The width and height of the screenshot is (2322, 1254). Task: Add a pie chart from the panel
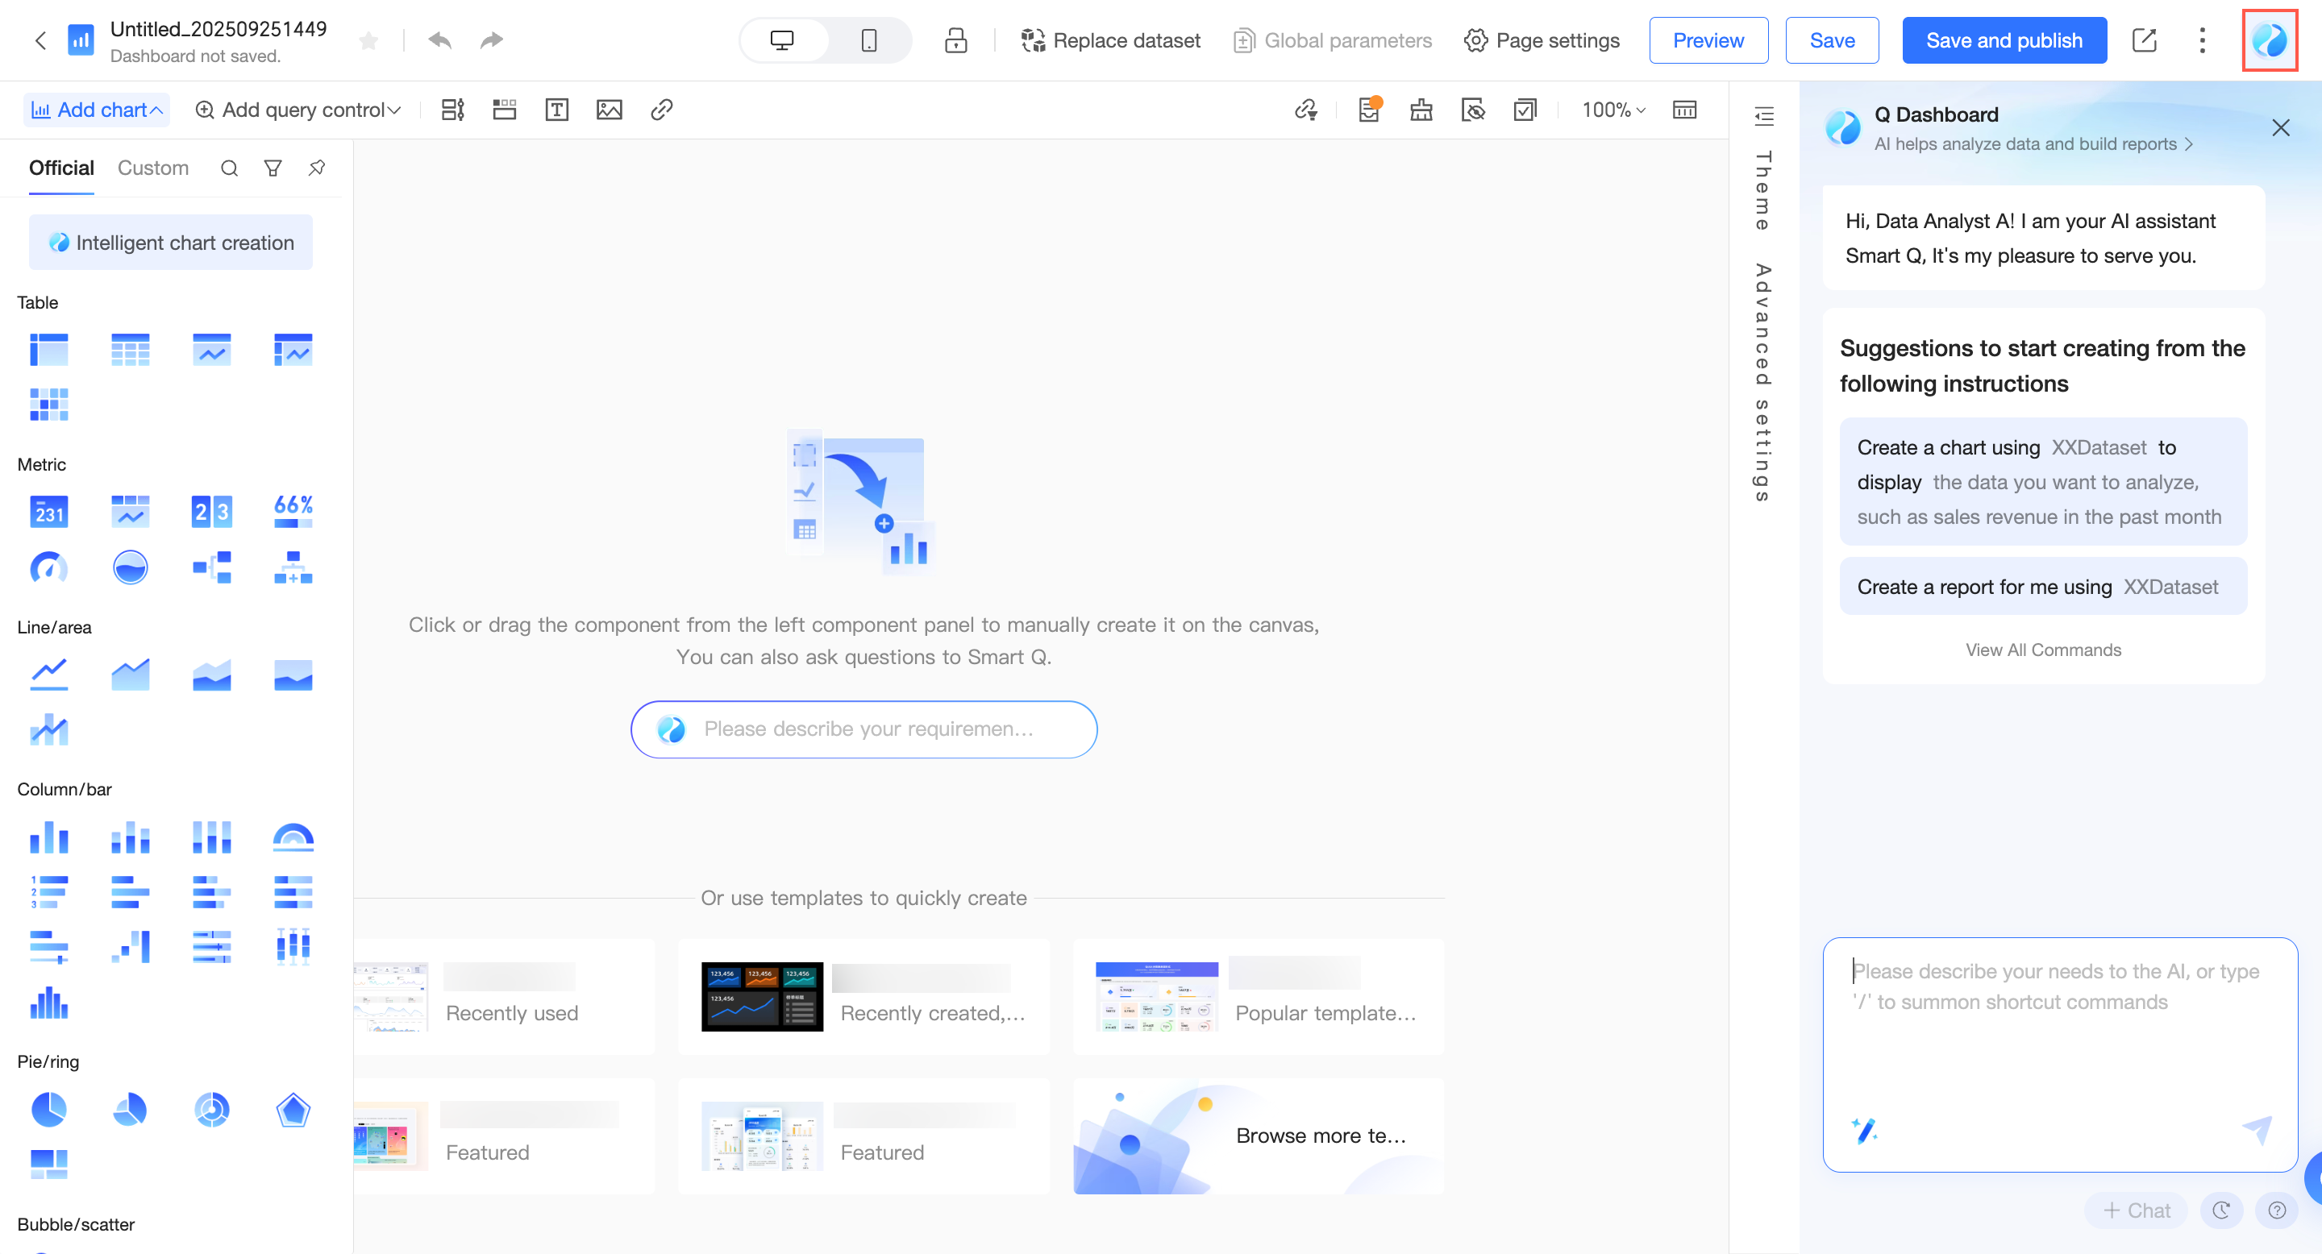click(48, 1109)
